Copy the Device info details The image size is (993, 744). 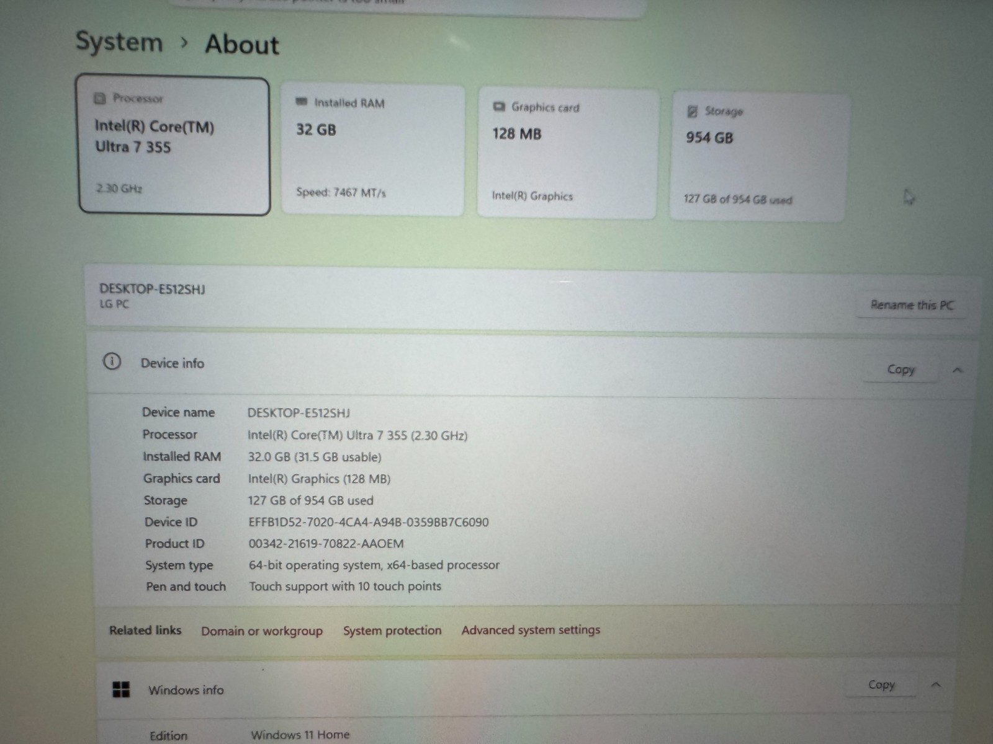(901, 370)
